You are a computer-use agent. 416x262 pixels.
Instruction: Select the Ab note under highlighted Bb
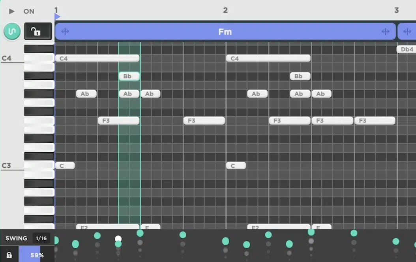click(129, 94)
